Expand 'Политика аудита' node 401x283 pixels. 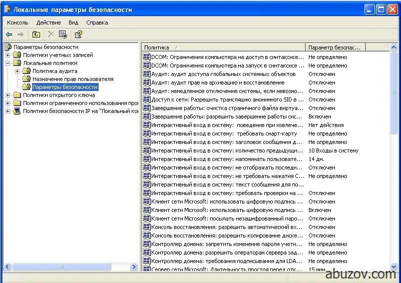[x=17, y=71]
